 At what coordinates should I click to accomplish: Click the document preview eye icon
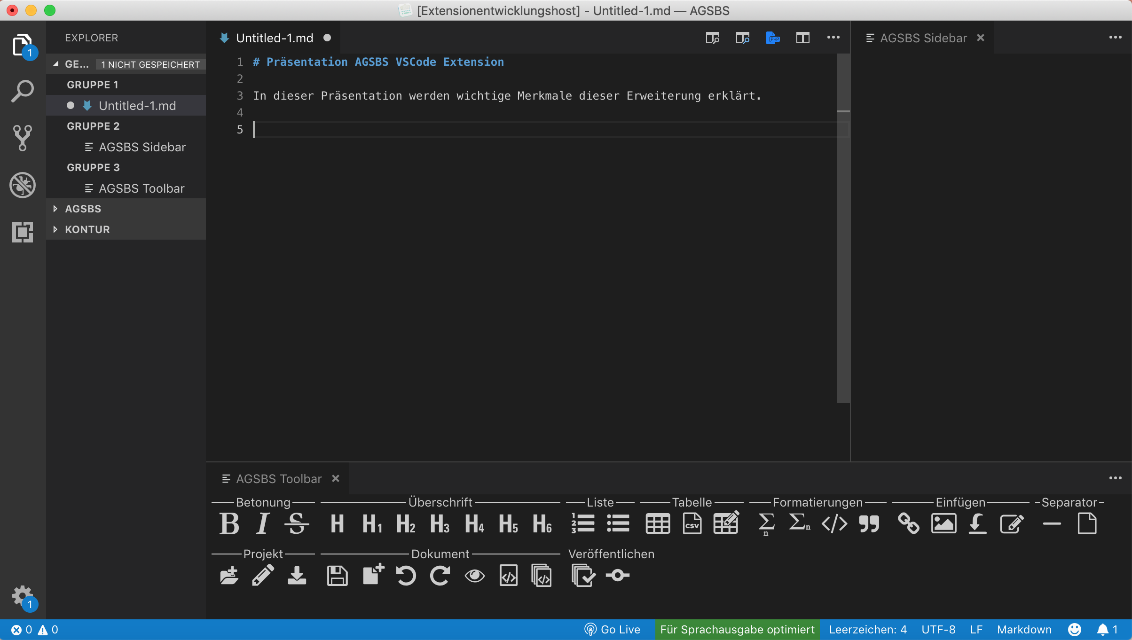coord(474,575)
